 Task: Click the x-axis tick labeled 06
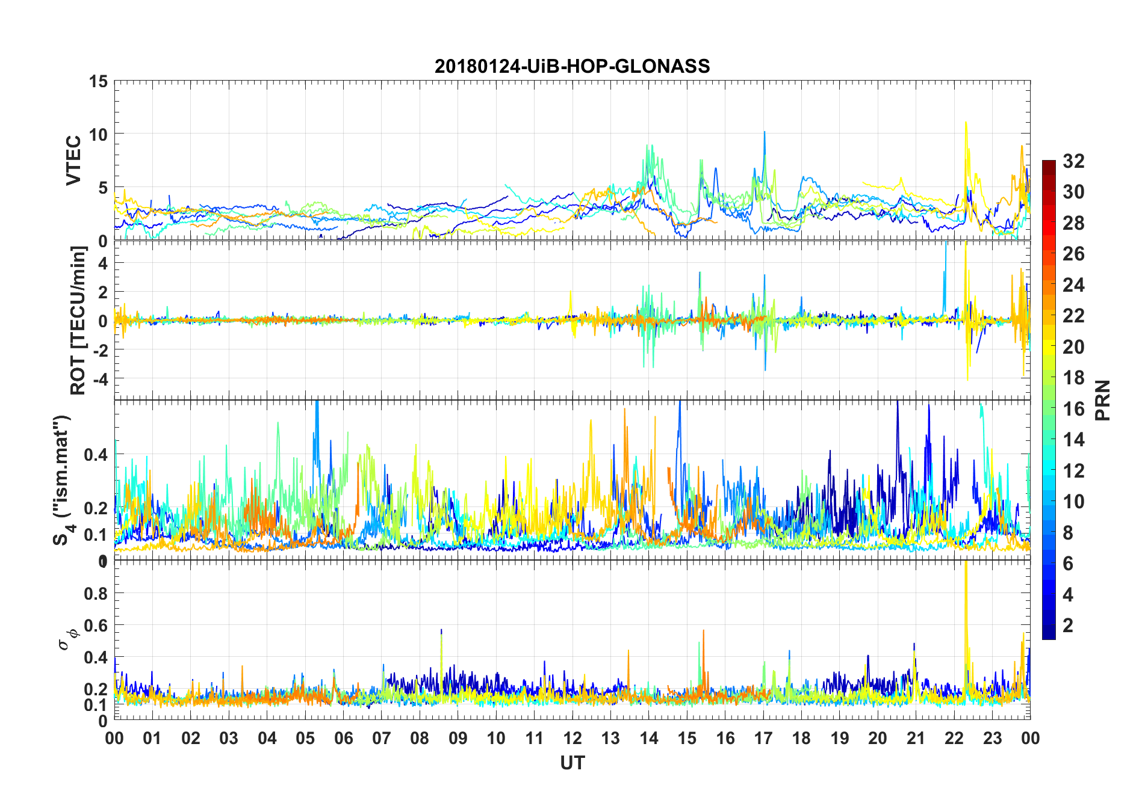pos(344,738)
